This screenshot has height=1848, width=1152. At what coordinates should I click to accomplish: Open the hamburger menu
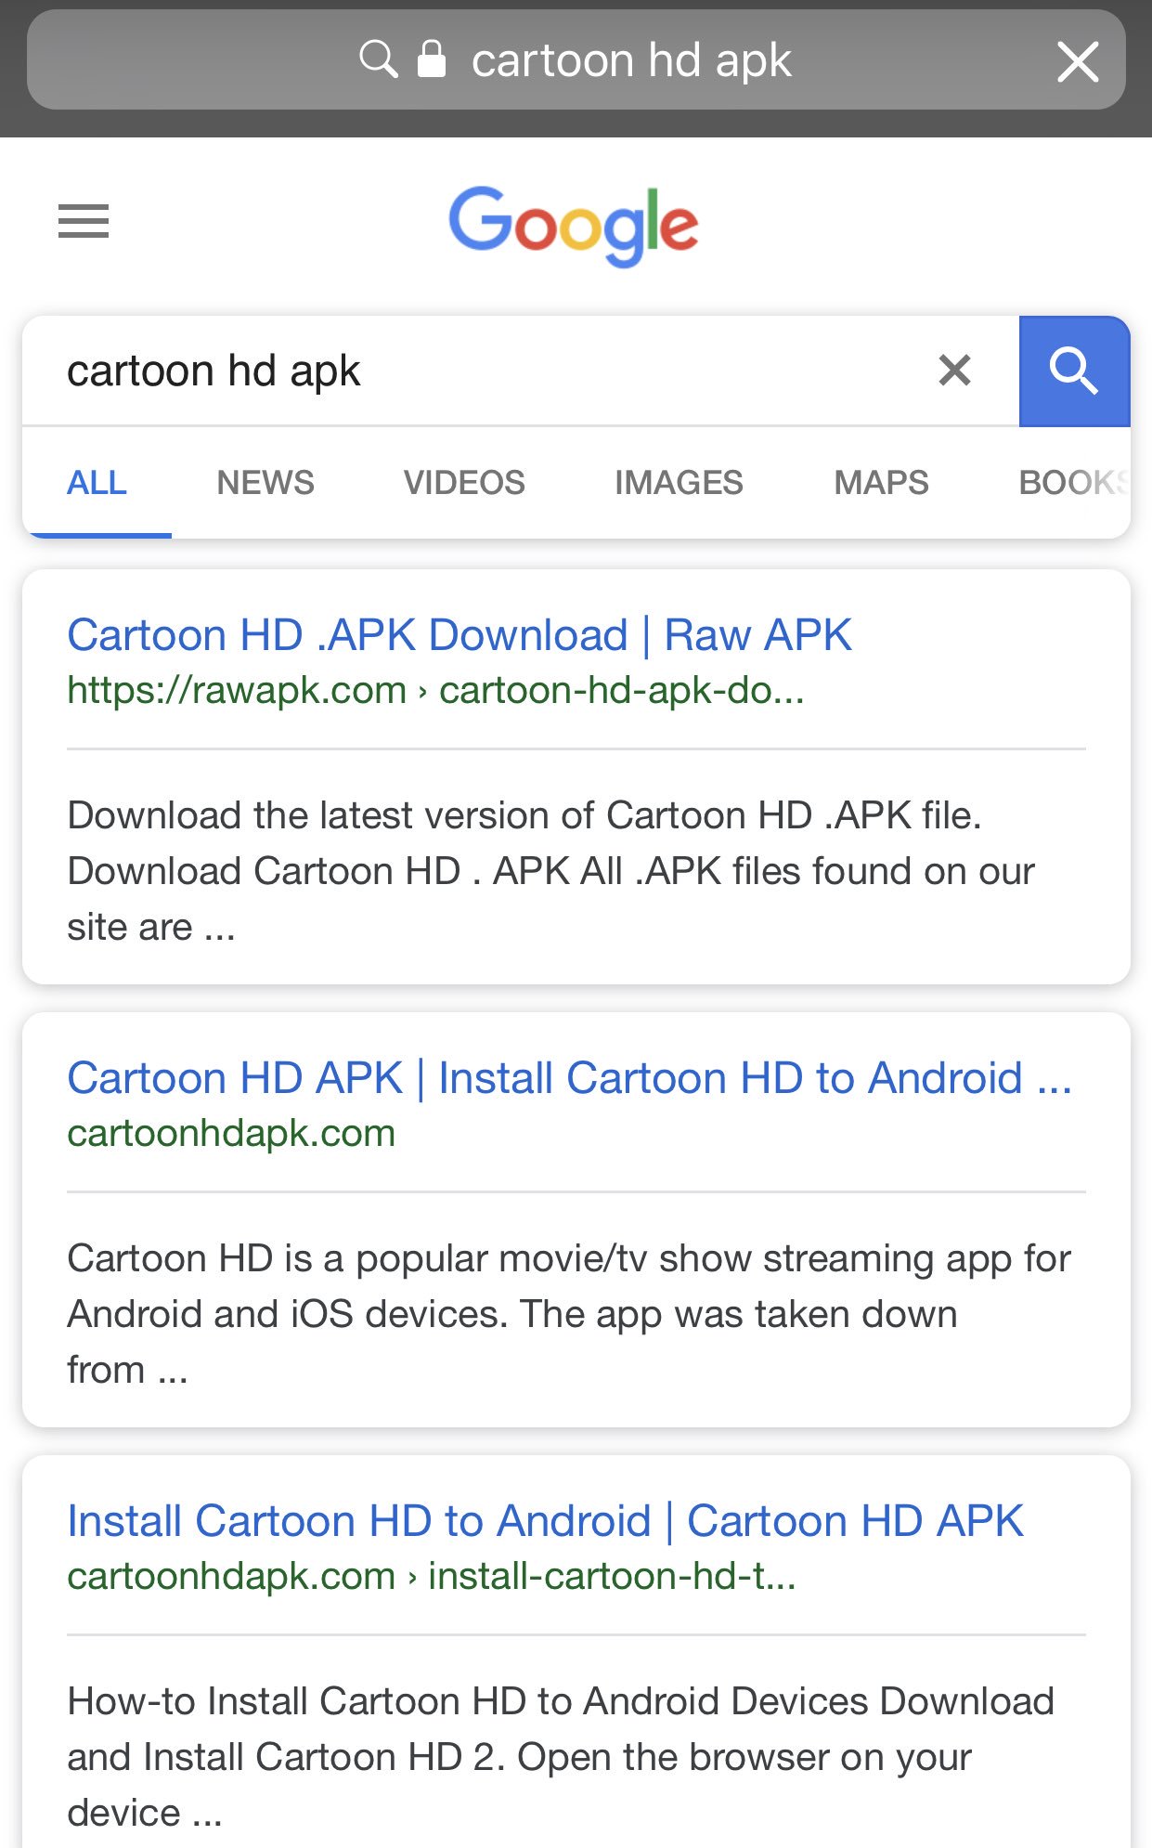pos(84,221)
